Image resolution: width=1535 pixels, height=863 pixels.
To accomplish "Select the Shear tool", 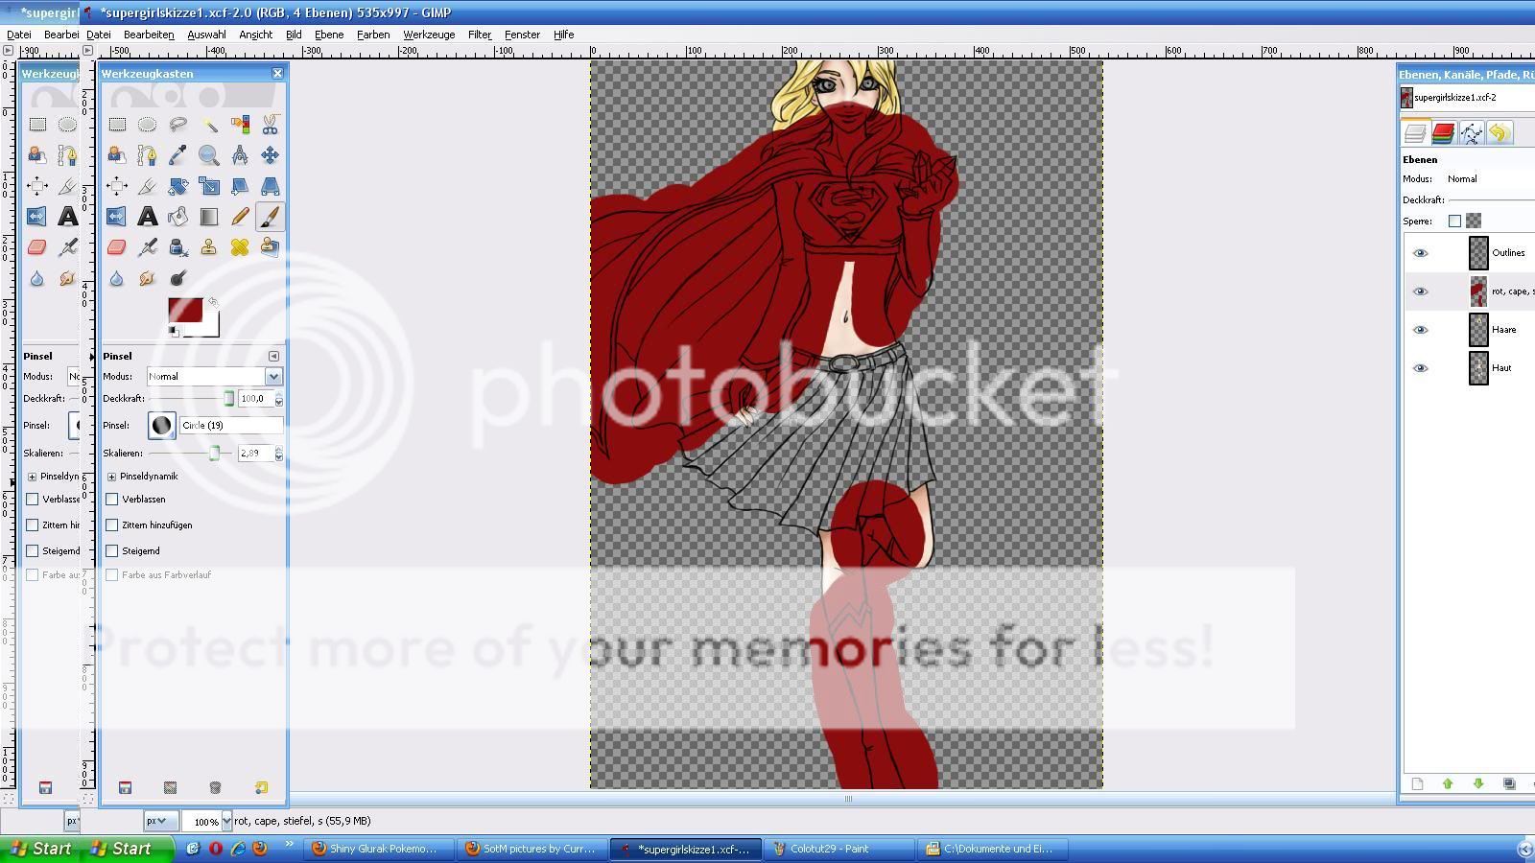I will point(239,185).
